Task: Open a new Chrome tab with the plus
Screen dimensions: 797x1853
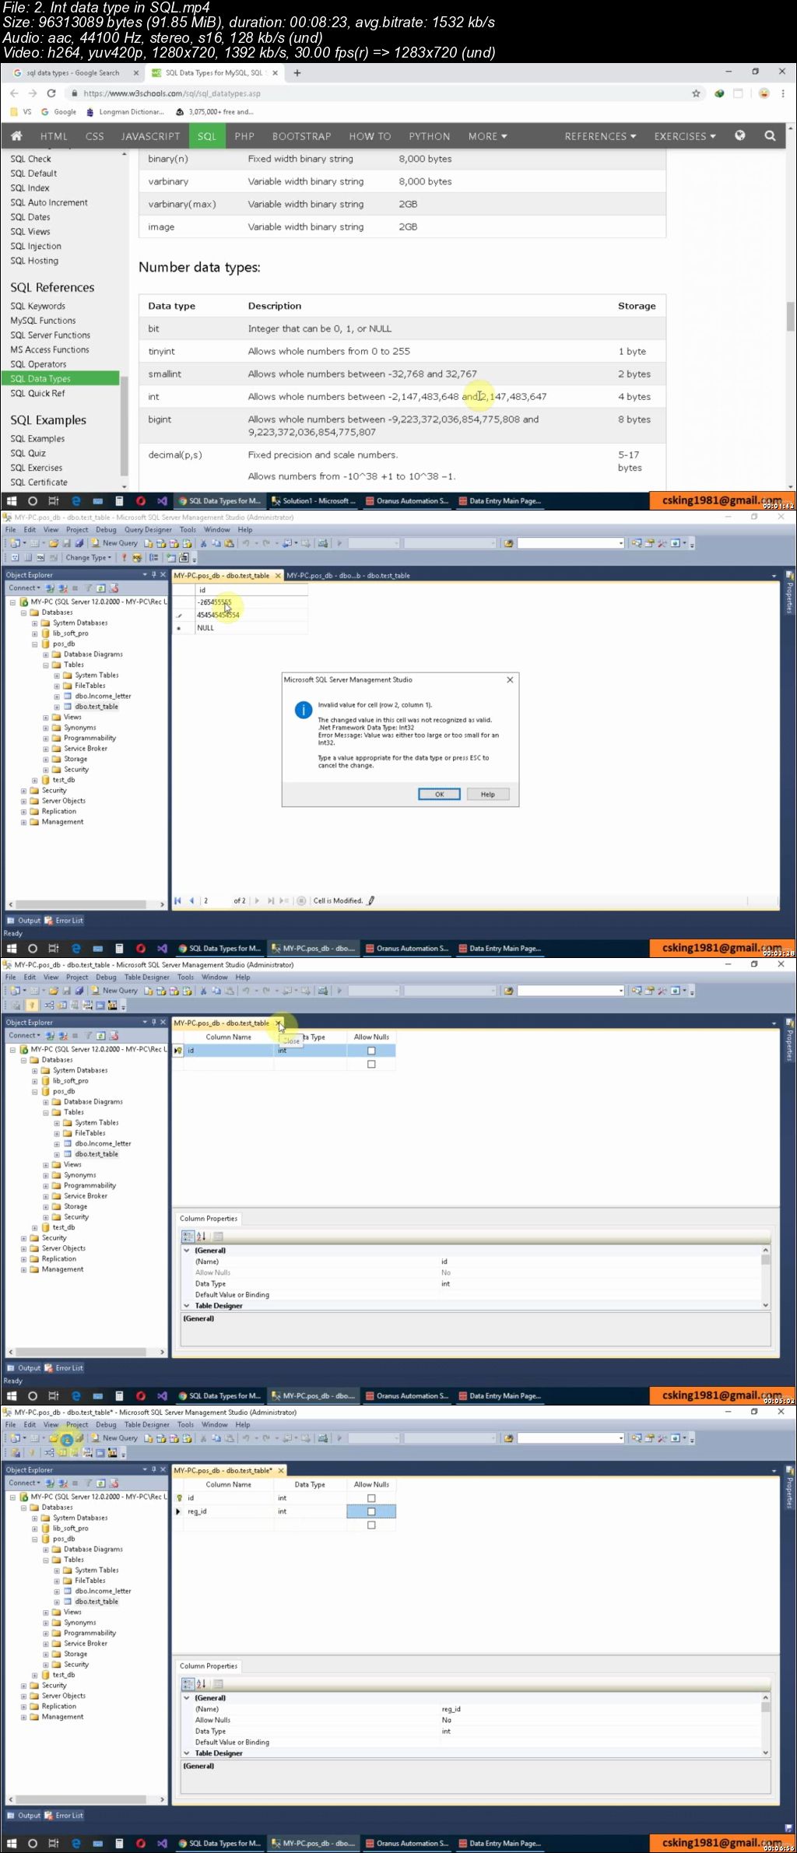Action: coord(297,73)
